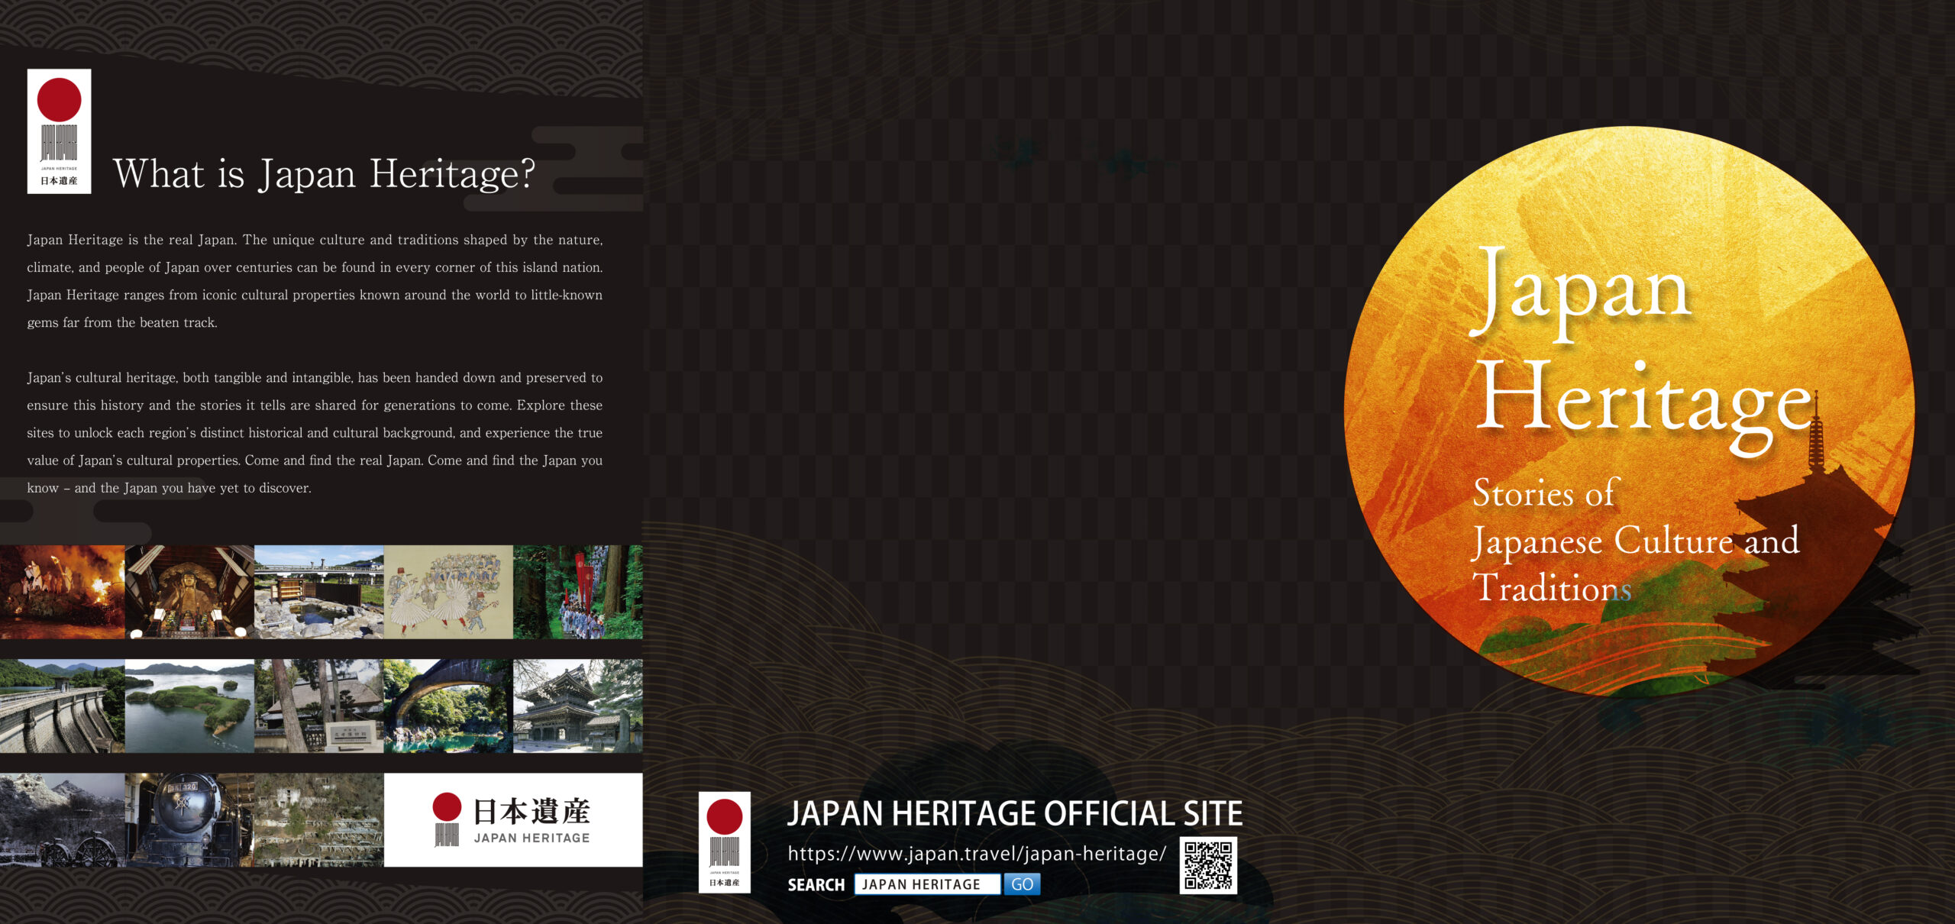Click the JAPAN HERITAGE search field
The image size is (1955, 924).
(x=926, y=884)
